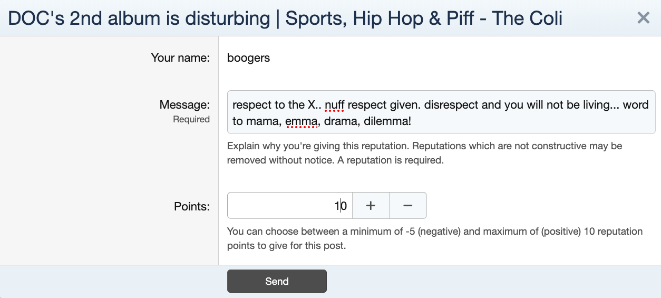Screen dimensions: 661x298
Task: Click the "Points:" label
Action: (x=192, y=206)
